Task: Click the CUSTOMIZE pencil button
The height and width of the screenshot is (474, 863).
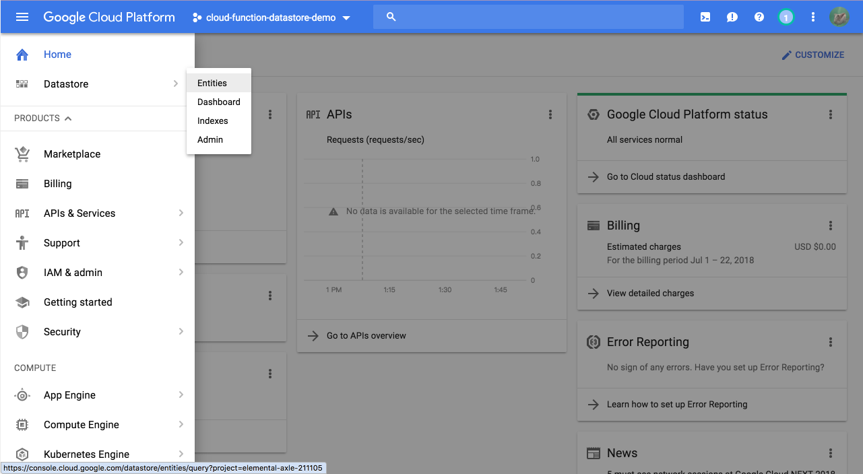Action: click(x=812, y=55)
